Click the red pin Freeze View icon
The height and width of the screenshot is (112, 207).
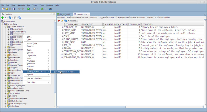click(x=58, y=21)
